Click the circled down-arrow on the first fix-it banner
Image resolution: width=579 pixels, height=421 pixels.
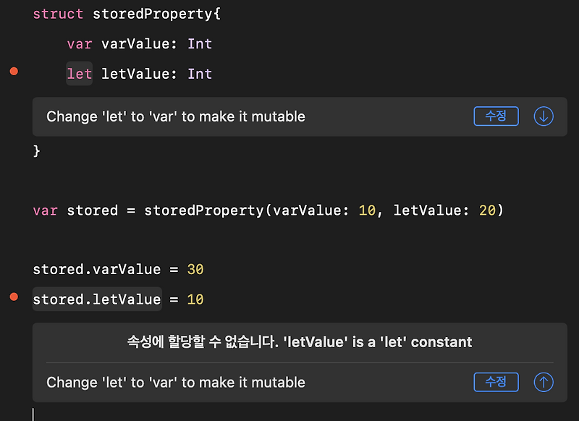[544, 116]
